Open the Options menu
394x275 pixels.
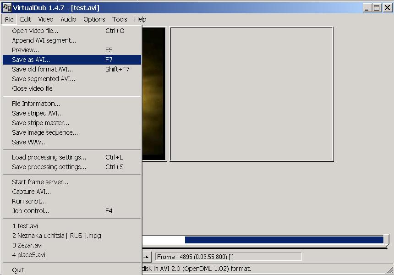pos(94,19)
